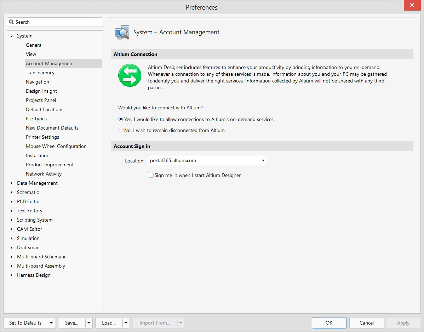This screenshot has height=332, width=424.
Task: Open the File Types page
Action: click(x=36, y=119)
